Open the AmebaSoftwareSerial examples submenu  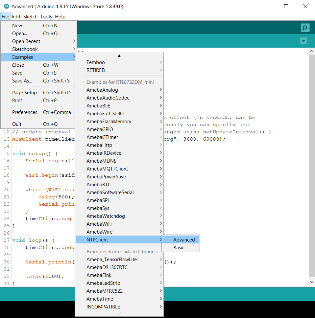tap(119, 193)
